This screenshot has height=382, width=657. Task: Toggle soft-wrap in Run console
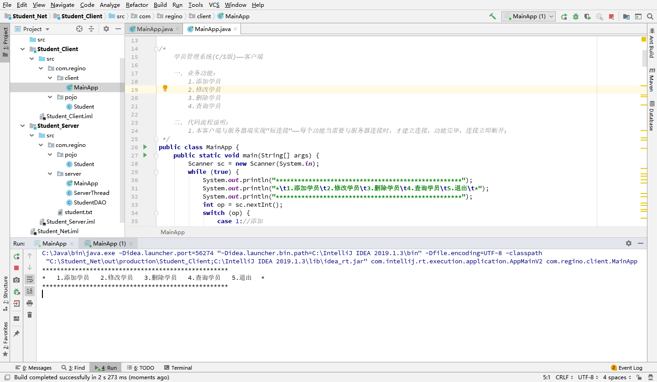30,279
